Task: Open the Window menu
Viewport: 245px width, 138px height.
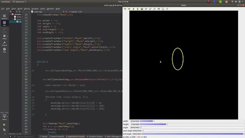Action: coord(50,9)
